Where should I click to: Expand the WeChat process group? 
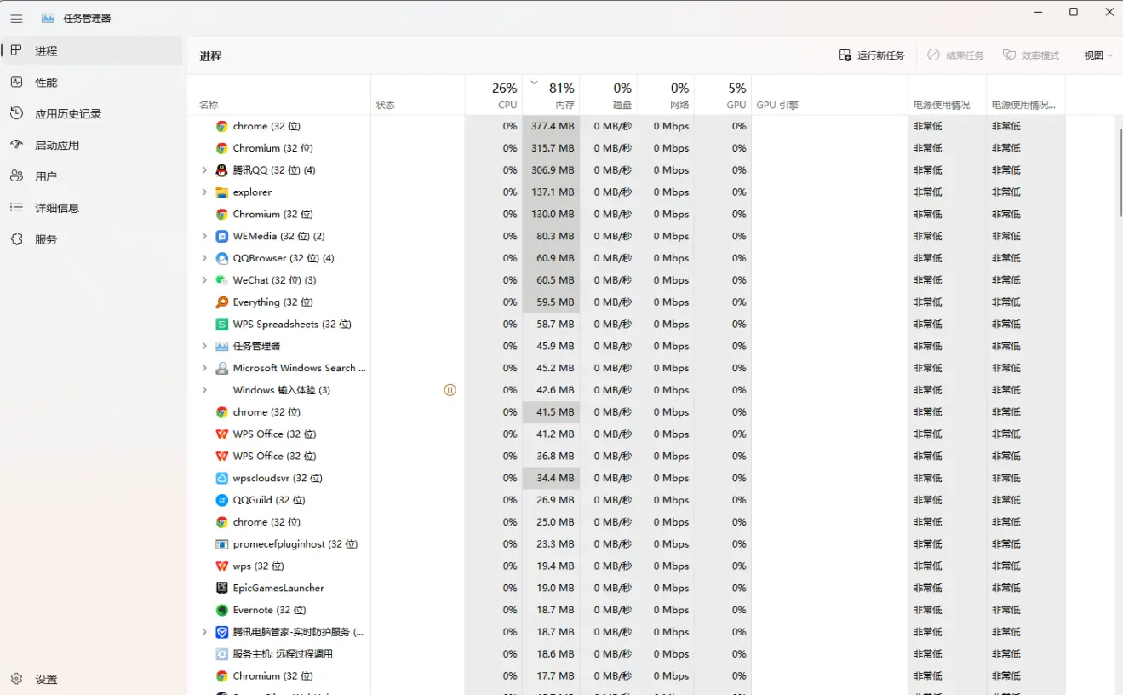coord(204,280)
